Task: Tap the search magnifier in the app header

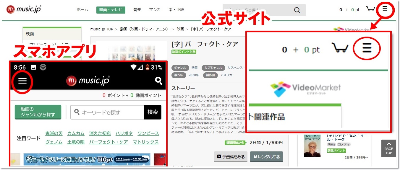Action: coord(159,81)
